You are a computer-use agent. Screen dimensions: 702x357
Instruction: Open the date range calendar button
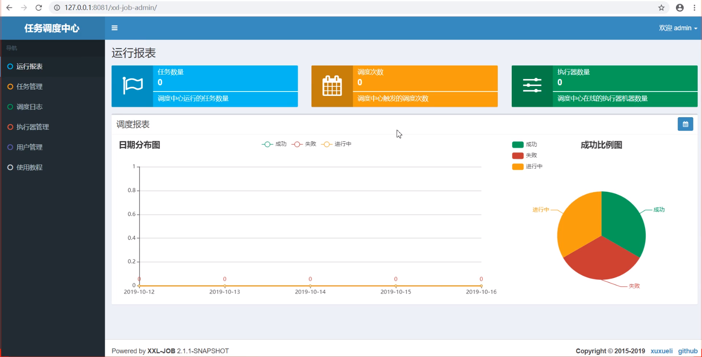click(685, 124)
